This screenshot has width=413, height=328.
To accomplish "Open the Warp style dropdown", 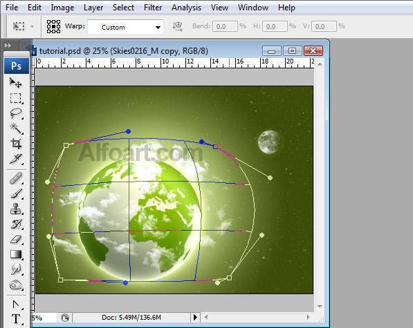I will [x=126, y=27].
